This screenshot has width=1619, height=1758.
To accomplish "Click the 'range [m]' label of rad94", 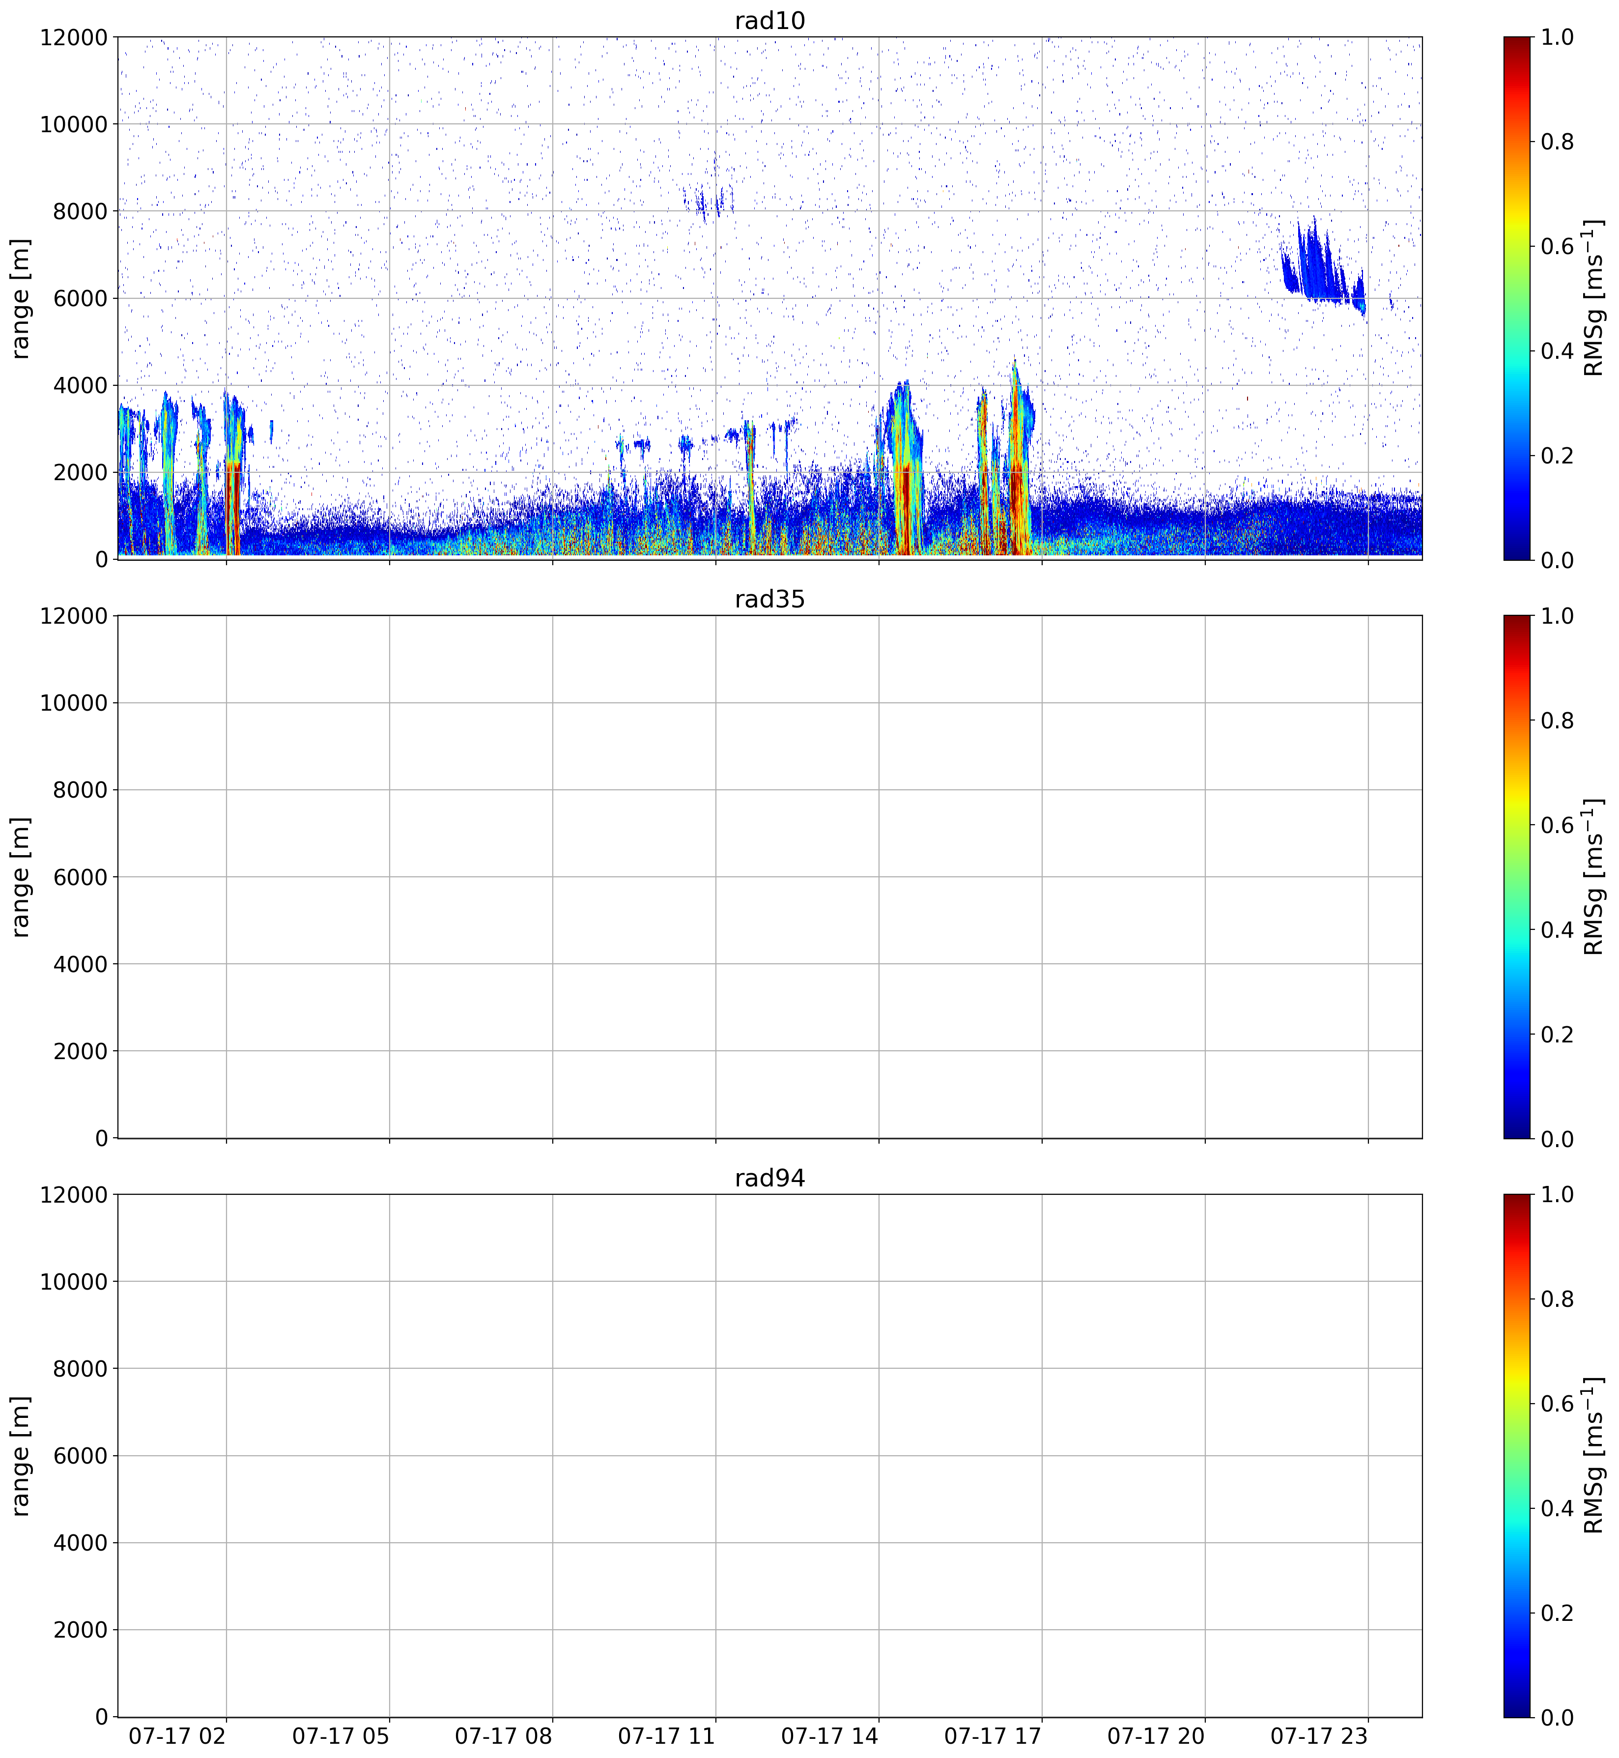I will tap(21, 1456).
